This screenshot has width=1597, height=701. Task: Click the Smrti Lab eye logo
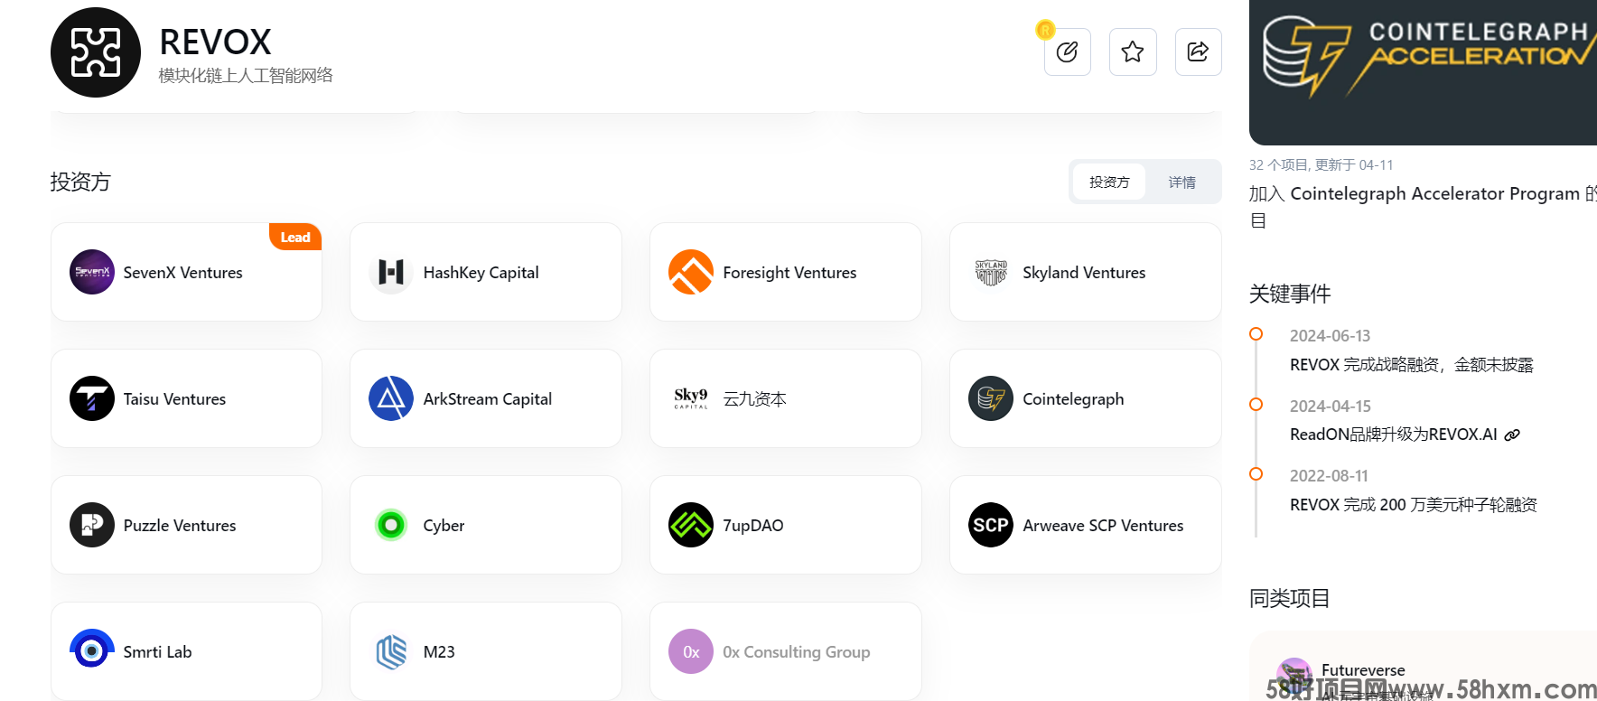point(92,651)
